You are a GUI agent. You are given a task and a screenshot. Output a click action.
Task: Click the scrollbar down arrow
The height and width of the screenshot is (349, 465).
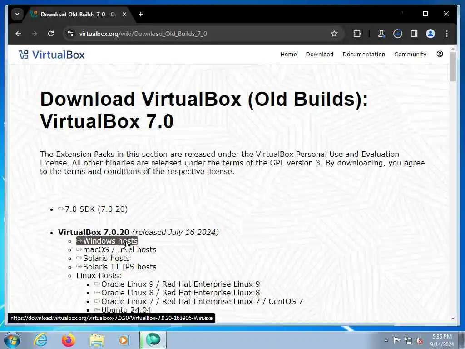click(453, 318)
